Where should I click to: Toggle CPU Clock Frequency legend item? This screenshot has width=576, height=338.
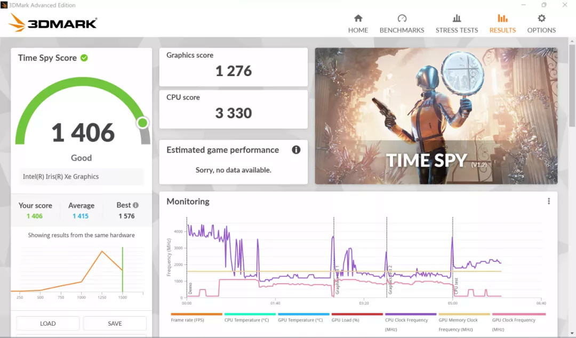(411, 322)
